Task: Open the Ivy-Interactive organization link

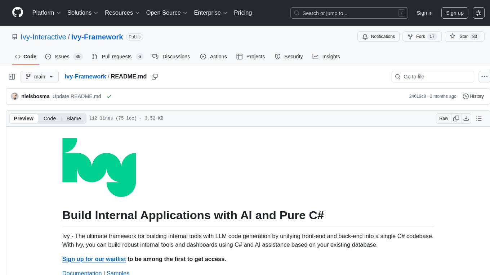Action: (44, 37)
